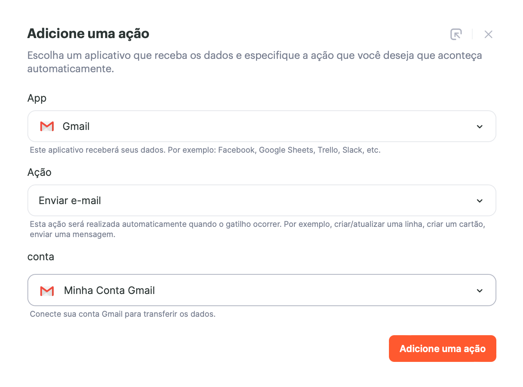Click the orange Adicione uma ação button
The image size is (523, 387).
[x=442, y=349]
